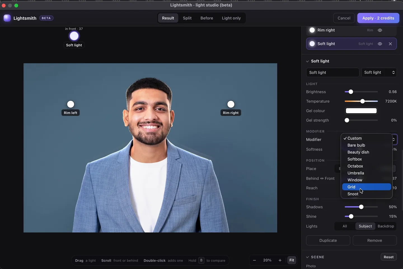Choose Softbox from the modifier list
Viewport: 403px width, 269px height.
[366, 159]
